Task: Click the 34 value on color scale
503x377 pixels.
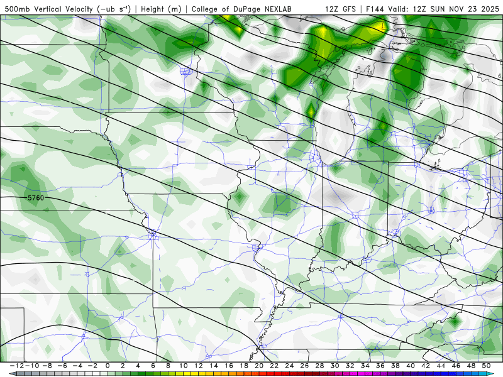Action: (x=365, y=366)
